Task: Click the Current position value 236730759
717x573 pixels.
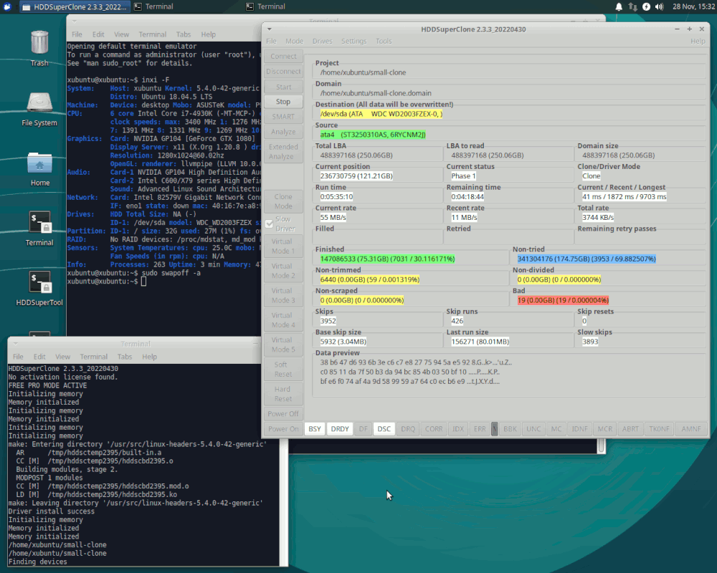Action: 356,176
